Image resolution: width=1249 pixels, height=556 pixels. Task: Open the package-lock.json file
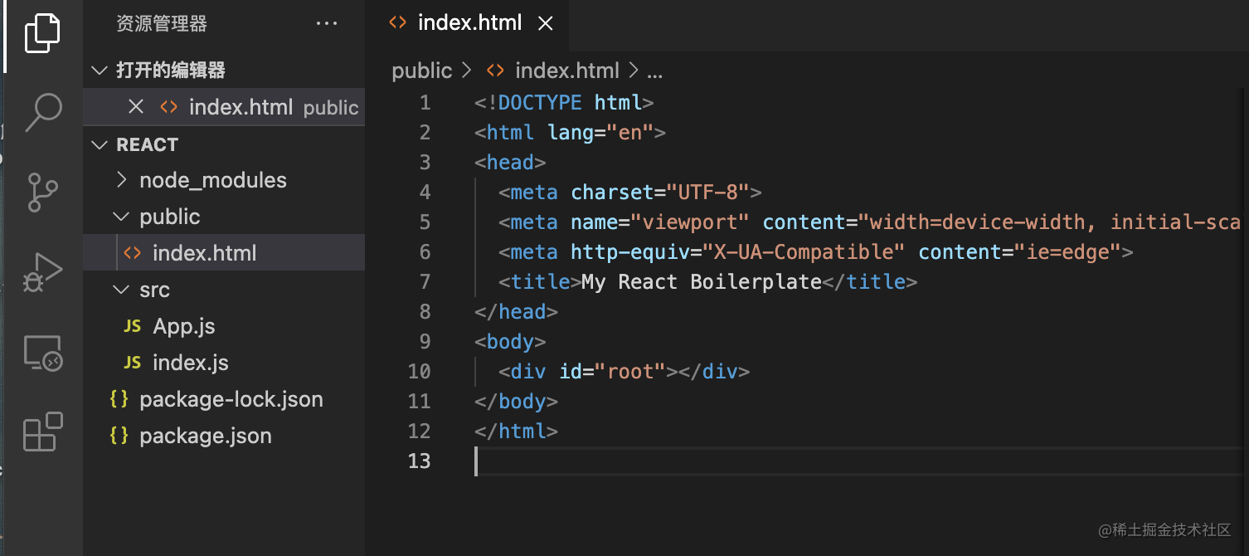pyautogui.click(x=231, y=399)
